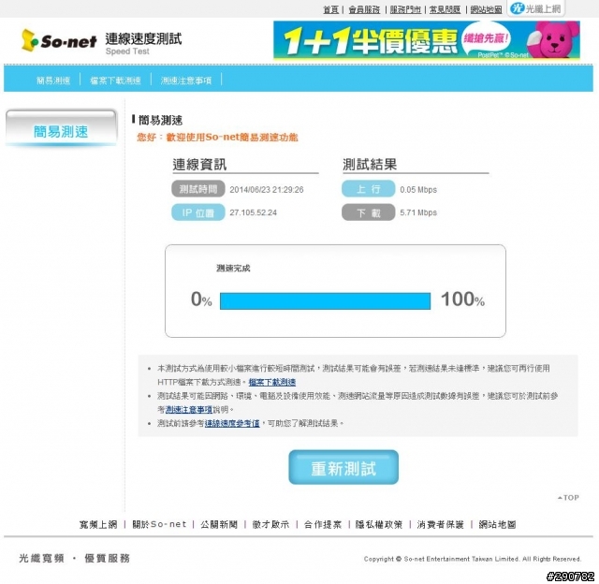Open the 測速注意事項 link in notes
This screenshot has width=599, height=584.
pyautogui.click(x=189, y=409)
